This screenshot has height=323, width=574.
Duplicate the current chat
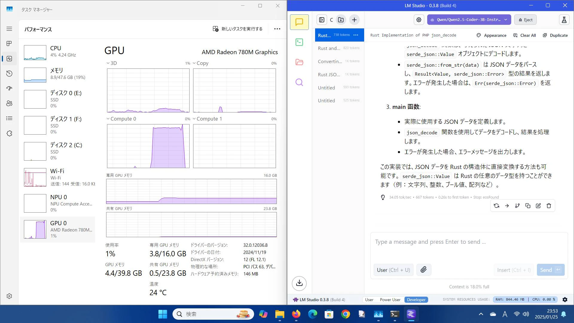555,35
